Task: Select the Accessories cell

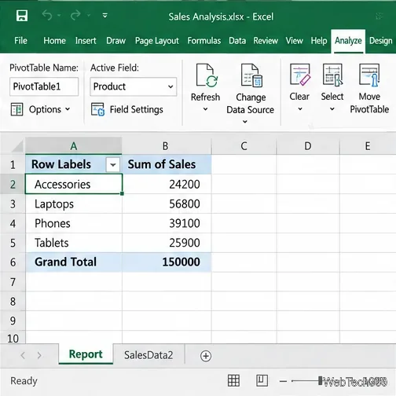Action: (x=74, y=184)
